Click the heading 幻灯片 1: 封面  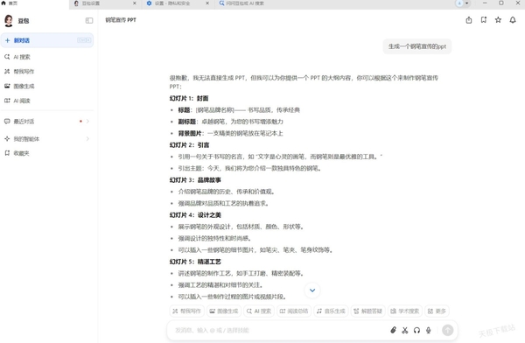tap(189, 99)
